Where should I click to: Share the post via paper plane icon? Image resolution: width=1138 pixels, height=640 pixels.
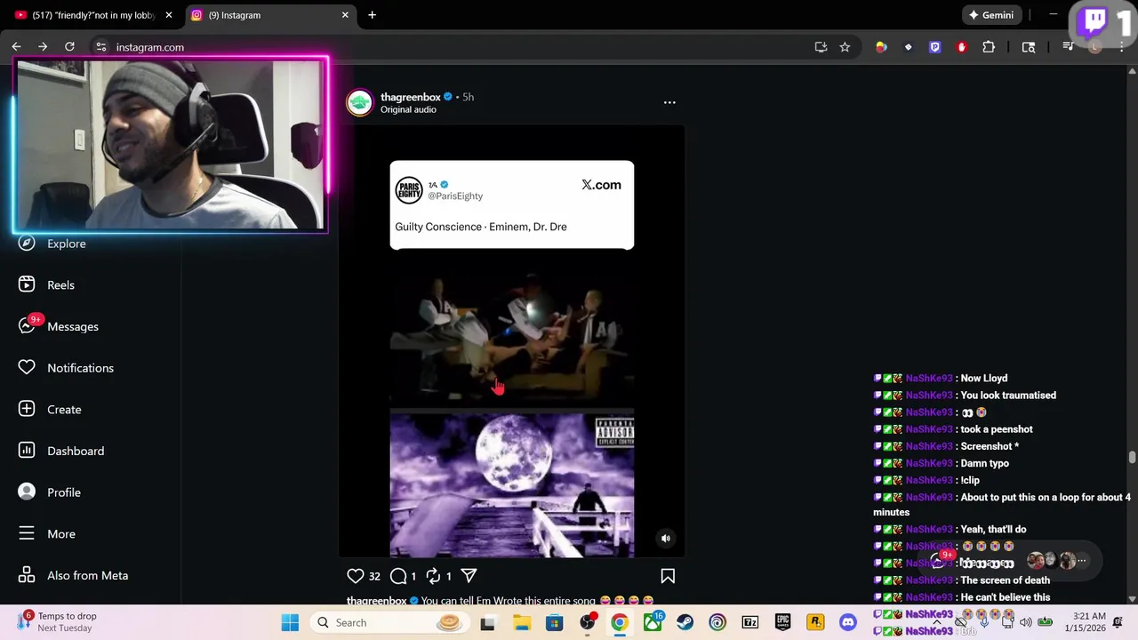[469, 576]
